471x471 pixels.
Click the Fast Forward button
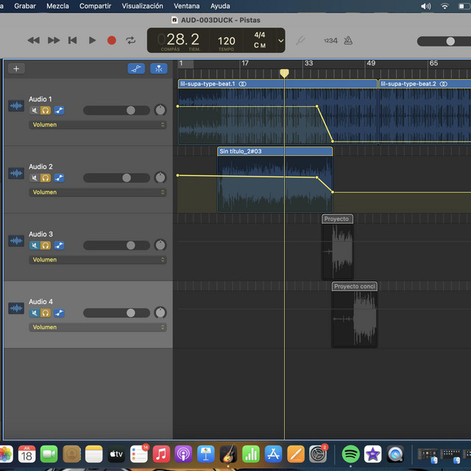pos(54,40)
